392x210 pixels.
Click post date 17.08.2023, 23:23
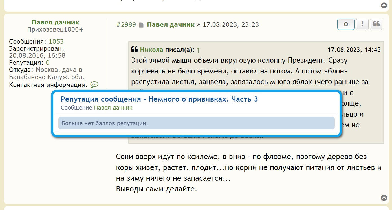231,25
